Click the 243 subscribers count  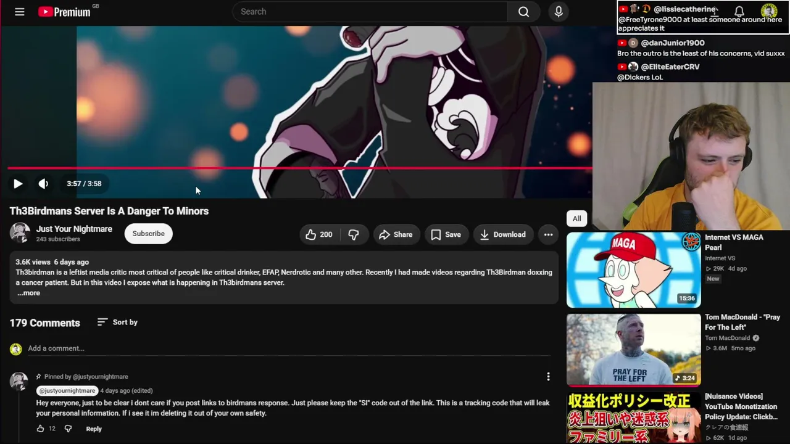click(58, 239)
